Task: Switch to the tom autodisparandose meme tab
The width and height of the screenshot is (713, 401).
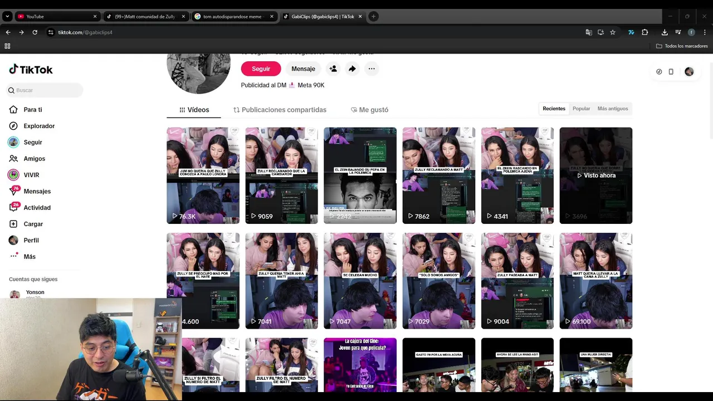Action: (x=235, y=17)
